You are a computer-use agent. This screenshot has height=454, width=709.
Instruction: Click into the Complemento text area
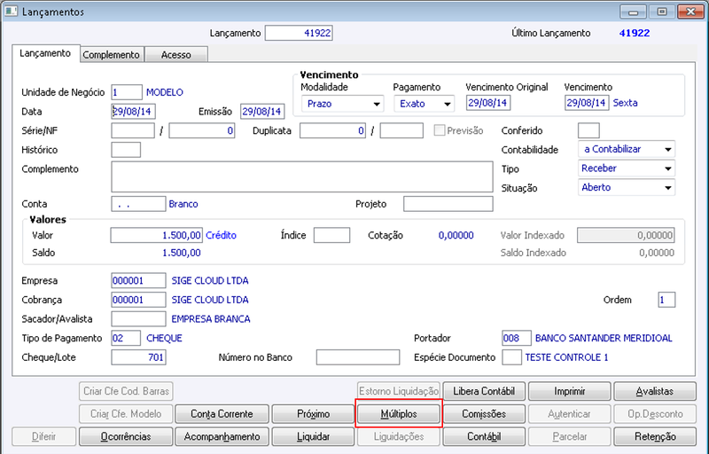click(x=302, y=176)
